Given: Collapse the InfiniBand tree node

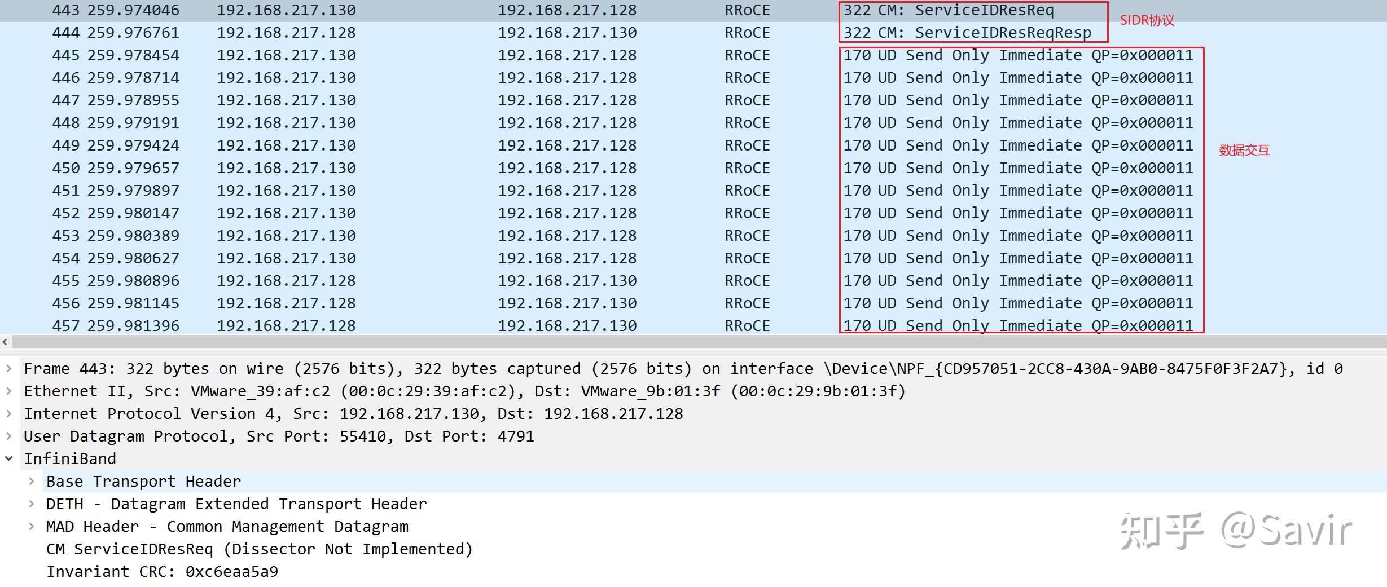Looking at the screenshot, I should click(9, 459).
